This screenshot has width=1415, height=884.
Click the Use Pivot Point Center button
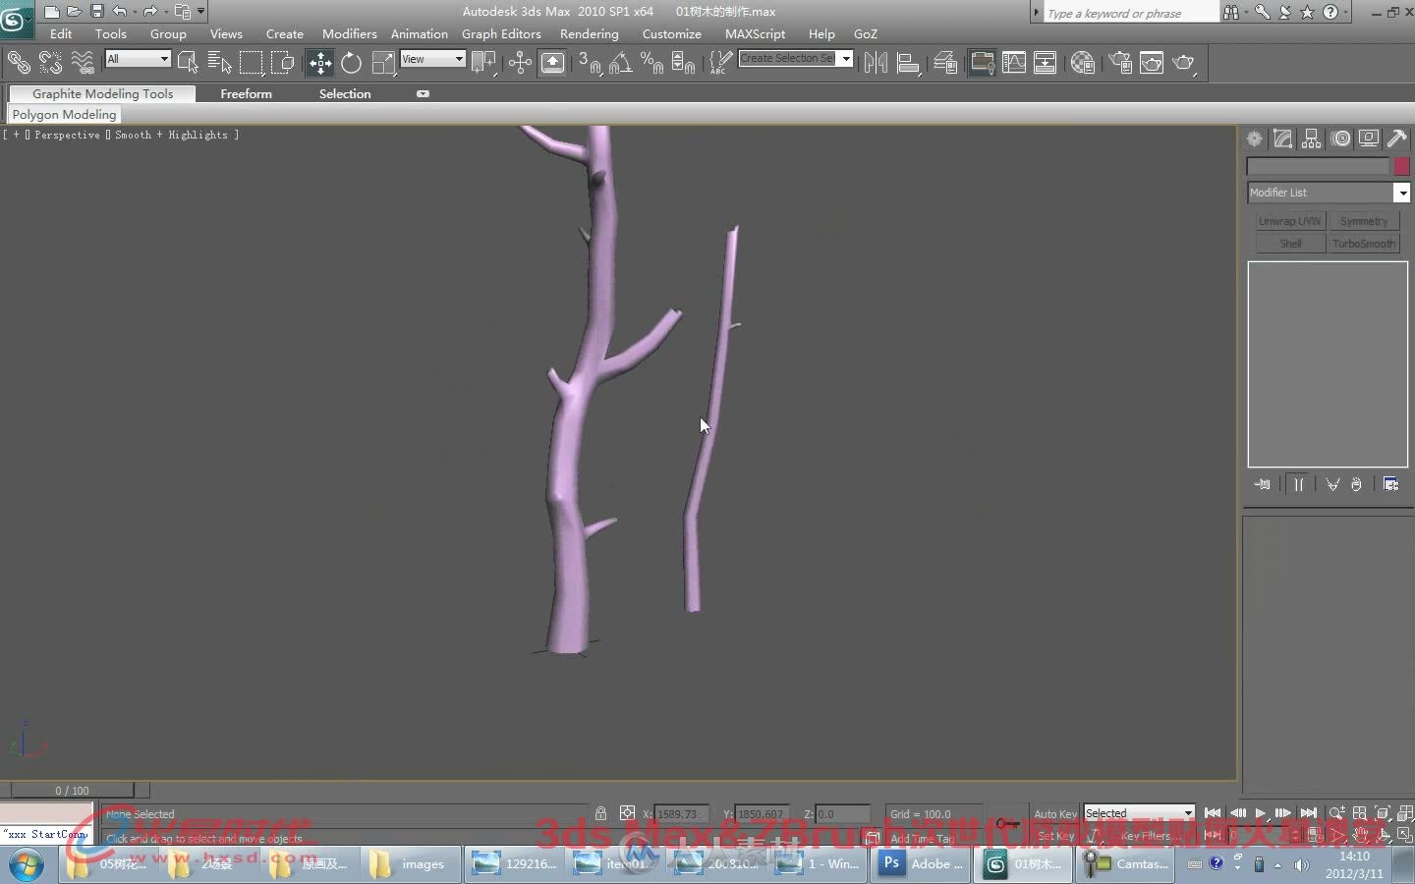[482, 63]
